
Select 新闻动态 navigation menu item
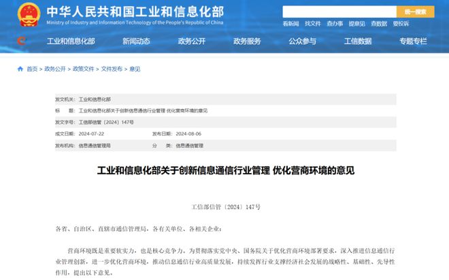click(136, 42)
